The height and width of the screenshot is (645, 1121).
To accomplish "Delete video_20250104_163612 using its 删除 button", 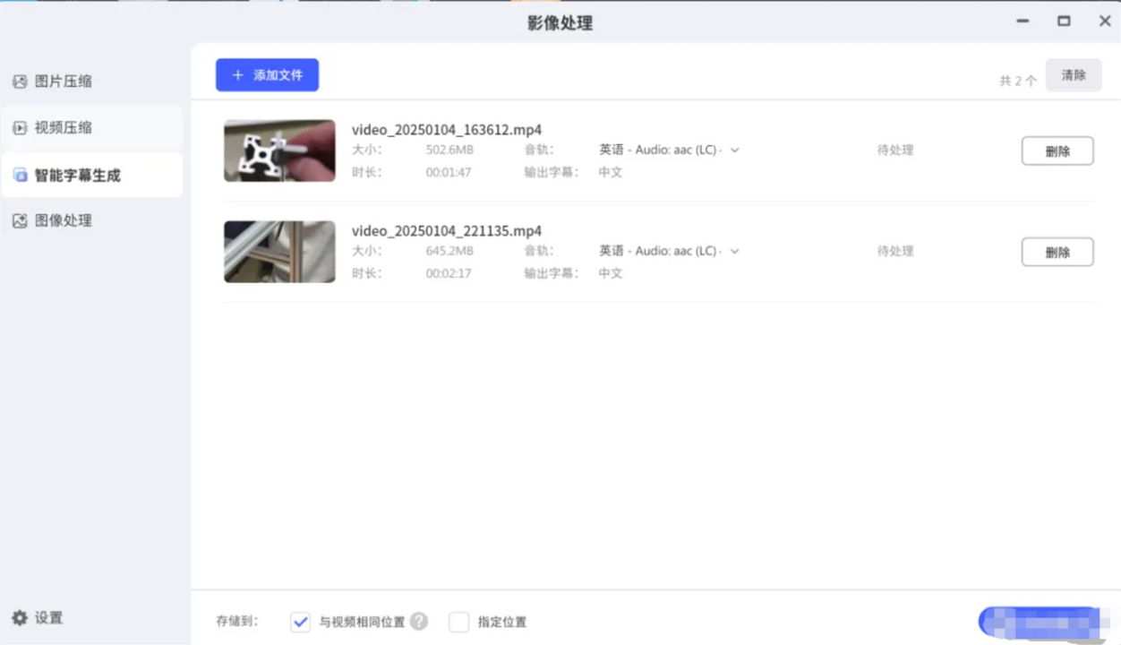I will tap(1057, 150).
